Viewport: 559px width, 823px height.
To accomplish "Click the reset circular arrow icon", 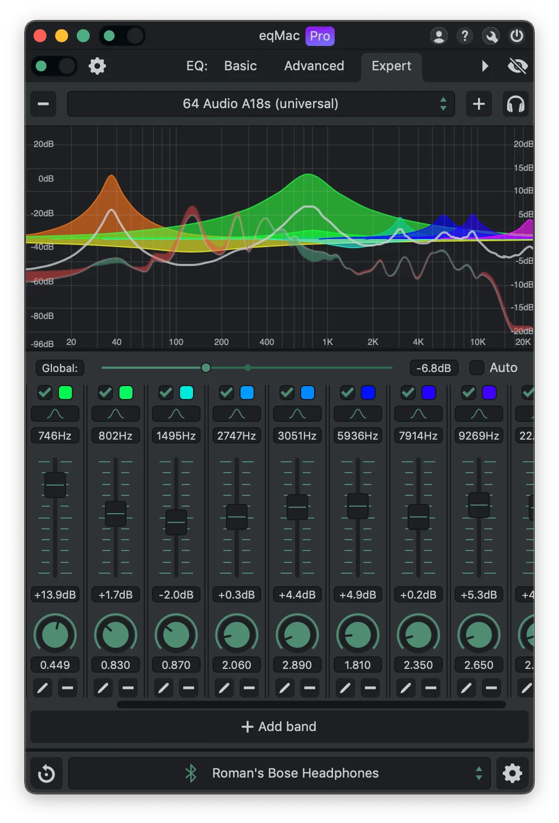I will coord(46,773).
